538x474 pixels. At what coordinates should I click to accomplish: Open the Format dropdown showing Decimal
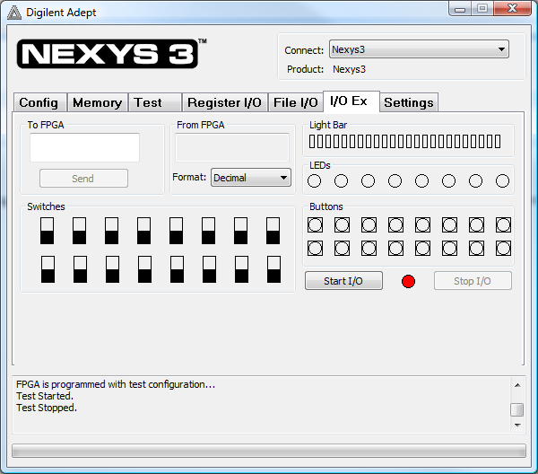coord(251,178)
